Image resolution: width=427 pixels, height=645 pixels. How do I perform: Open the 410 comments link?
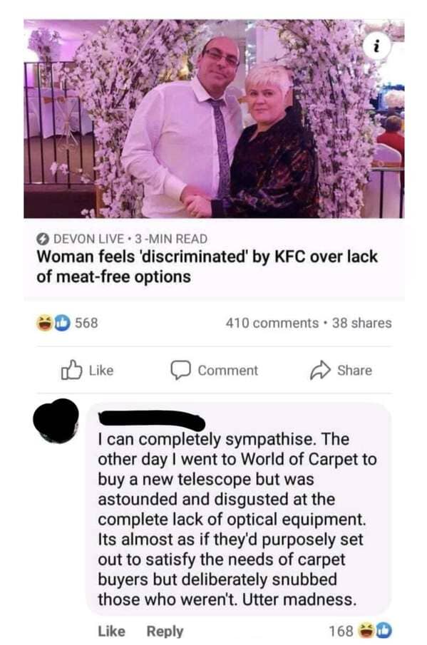pos(272,323)
